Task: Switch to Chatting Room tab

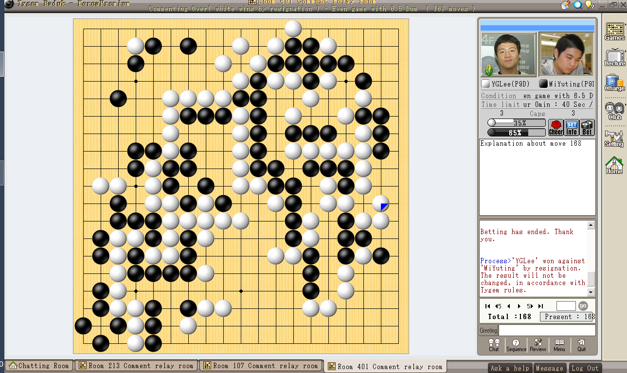Action: point(39,366)
